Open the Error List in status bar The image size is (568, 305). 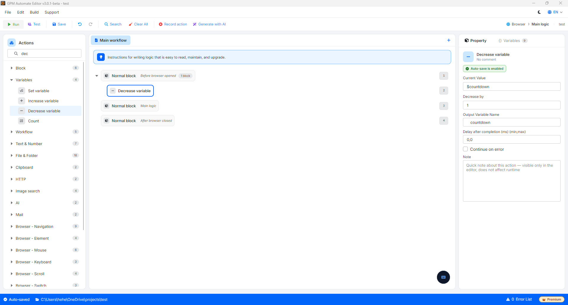tap(519, 299)
